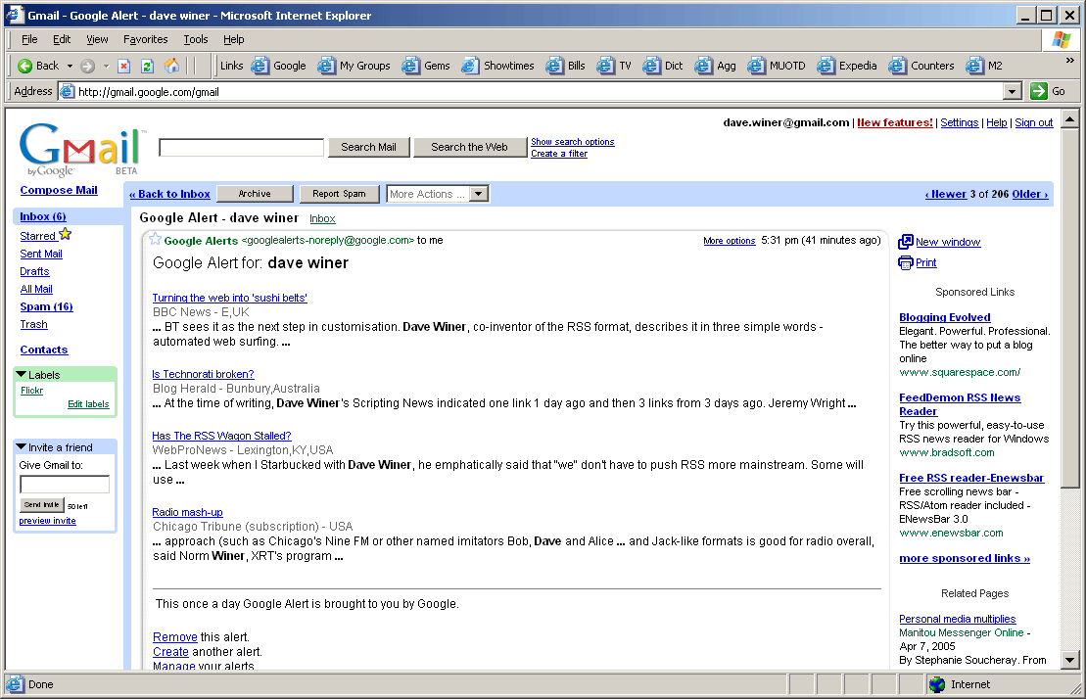Click the Print printer icon

tap(906, 262)
